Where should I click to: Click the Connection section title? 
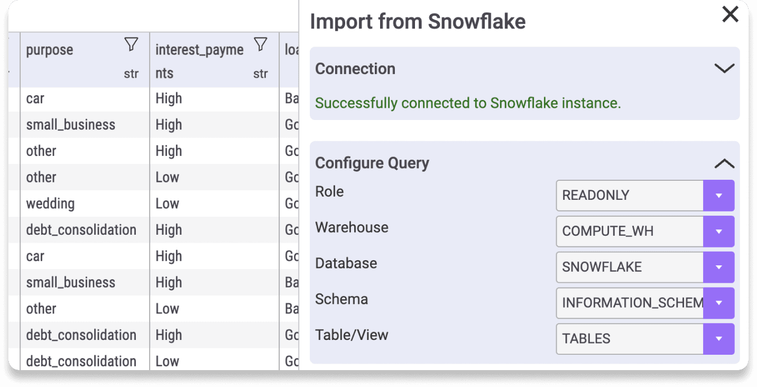click(x=355, y=69)
